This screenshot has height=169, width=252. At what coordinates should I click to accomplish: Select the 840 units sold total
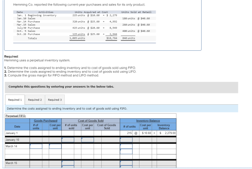pos(129,38)
